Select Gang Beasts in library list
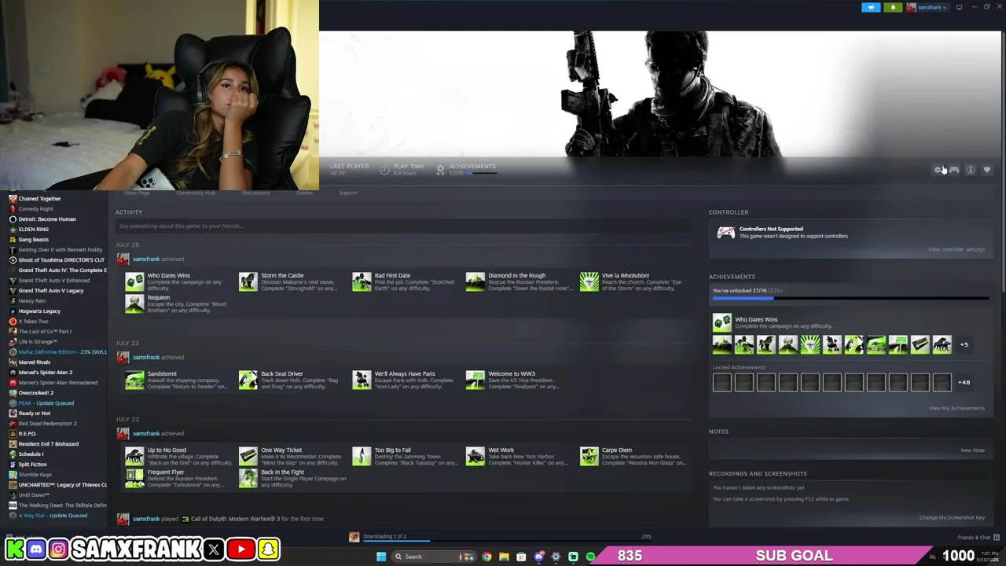This screenshot has width=1006, height=566. (33, 240)
